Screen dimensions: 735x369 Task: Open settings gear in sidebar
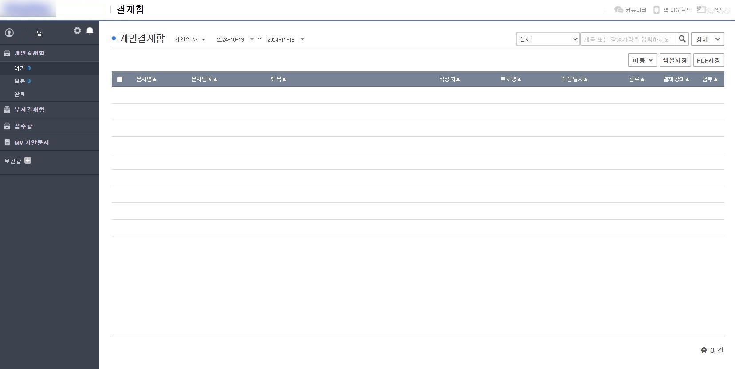(77, 31)
